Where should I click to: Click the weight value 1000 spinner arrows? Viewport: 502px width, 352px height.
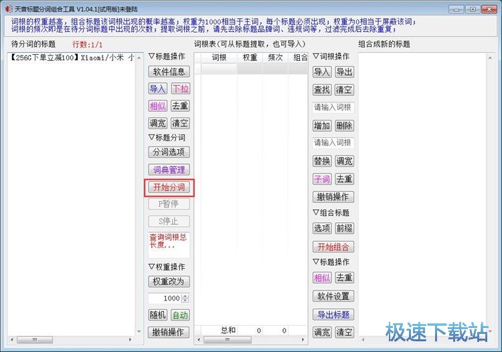(185, 298)
